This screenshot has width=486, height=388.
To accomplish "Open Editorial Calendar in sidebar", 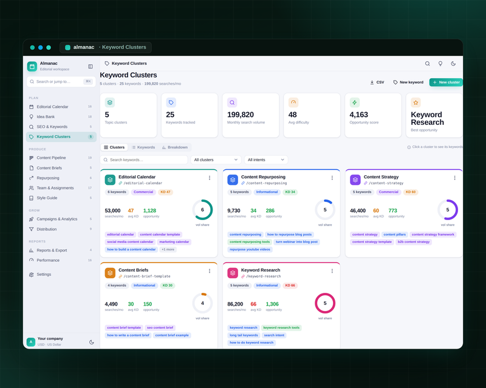I will [x=61, y=107].
